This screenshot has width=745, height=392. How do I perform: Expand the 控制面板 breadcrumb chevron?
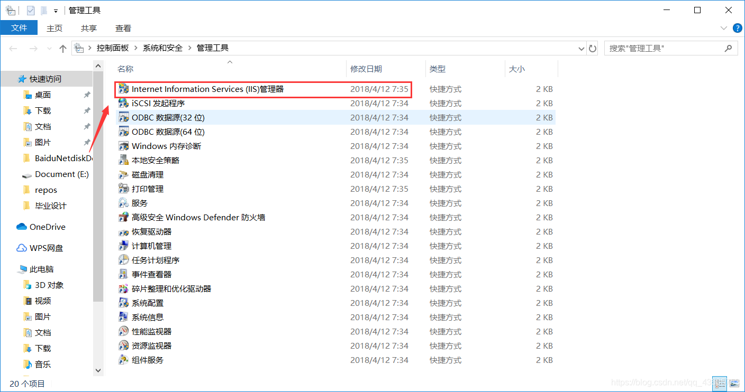(137, 48)
